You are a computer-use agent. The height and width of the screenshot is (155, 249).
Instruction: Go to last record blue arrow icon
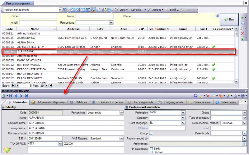pos(26,96)
